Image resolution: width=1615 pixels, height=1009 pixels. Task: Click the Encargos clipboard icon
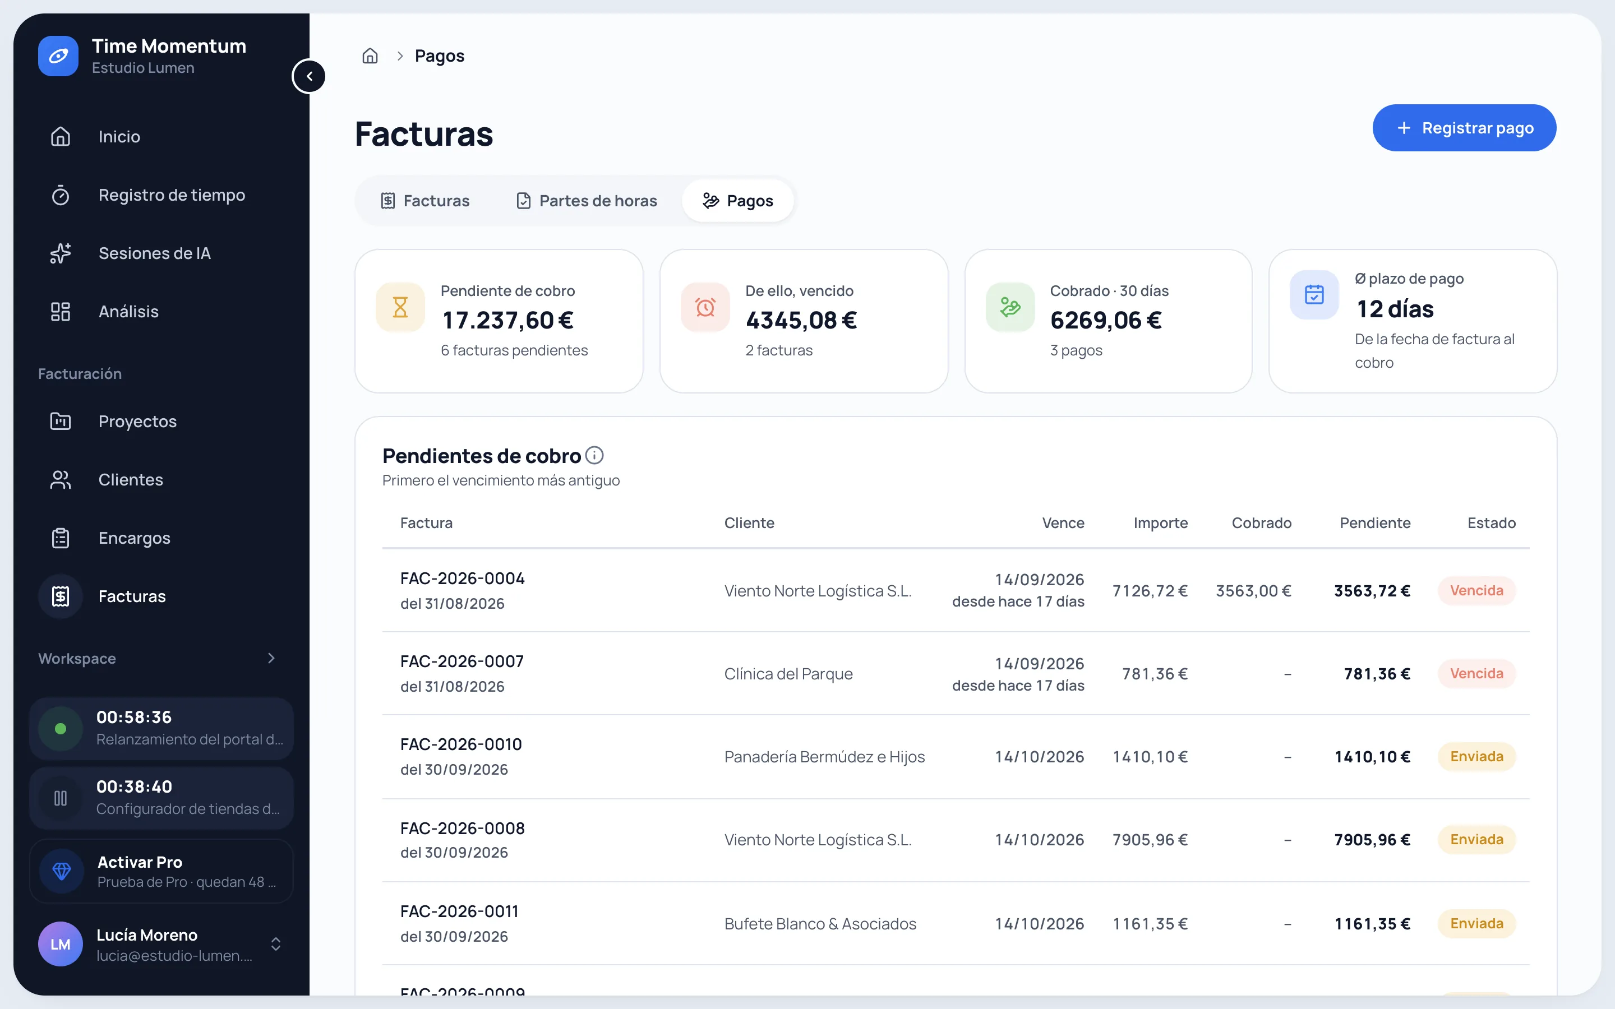point(60,538)
